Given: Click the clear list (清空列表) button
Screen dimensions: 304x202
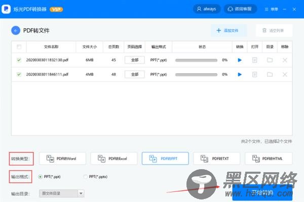Looking at the screenshot, I should coord(274,30).
